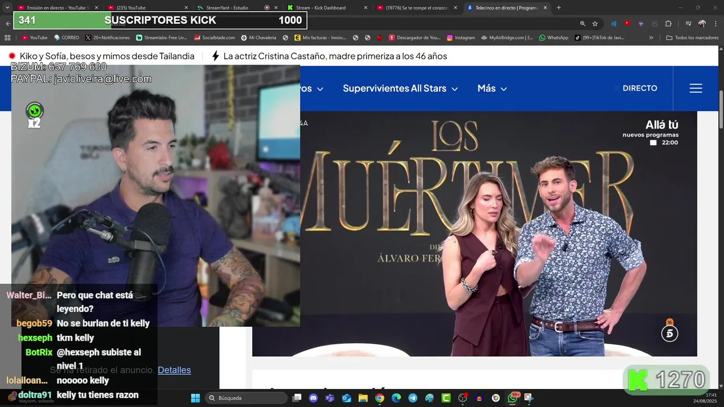Open Task View on the taskbar
Image resolution: width=724 pixels, height=407 pixels.
pyautogui.click(x=297, y=398)
